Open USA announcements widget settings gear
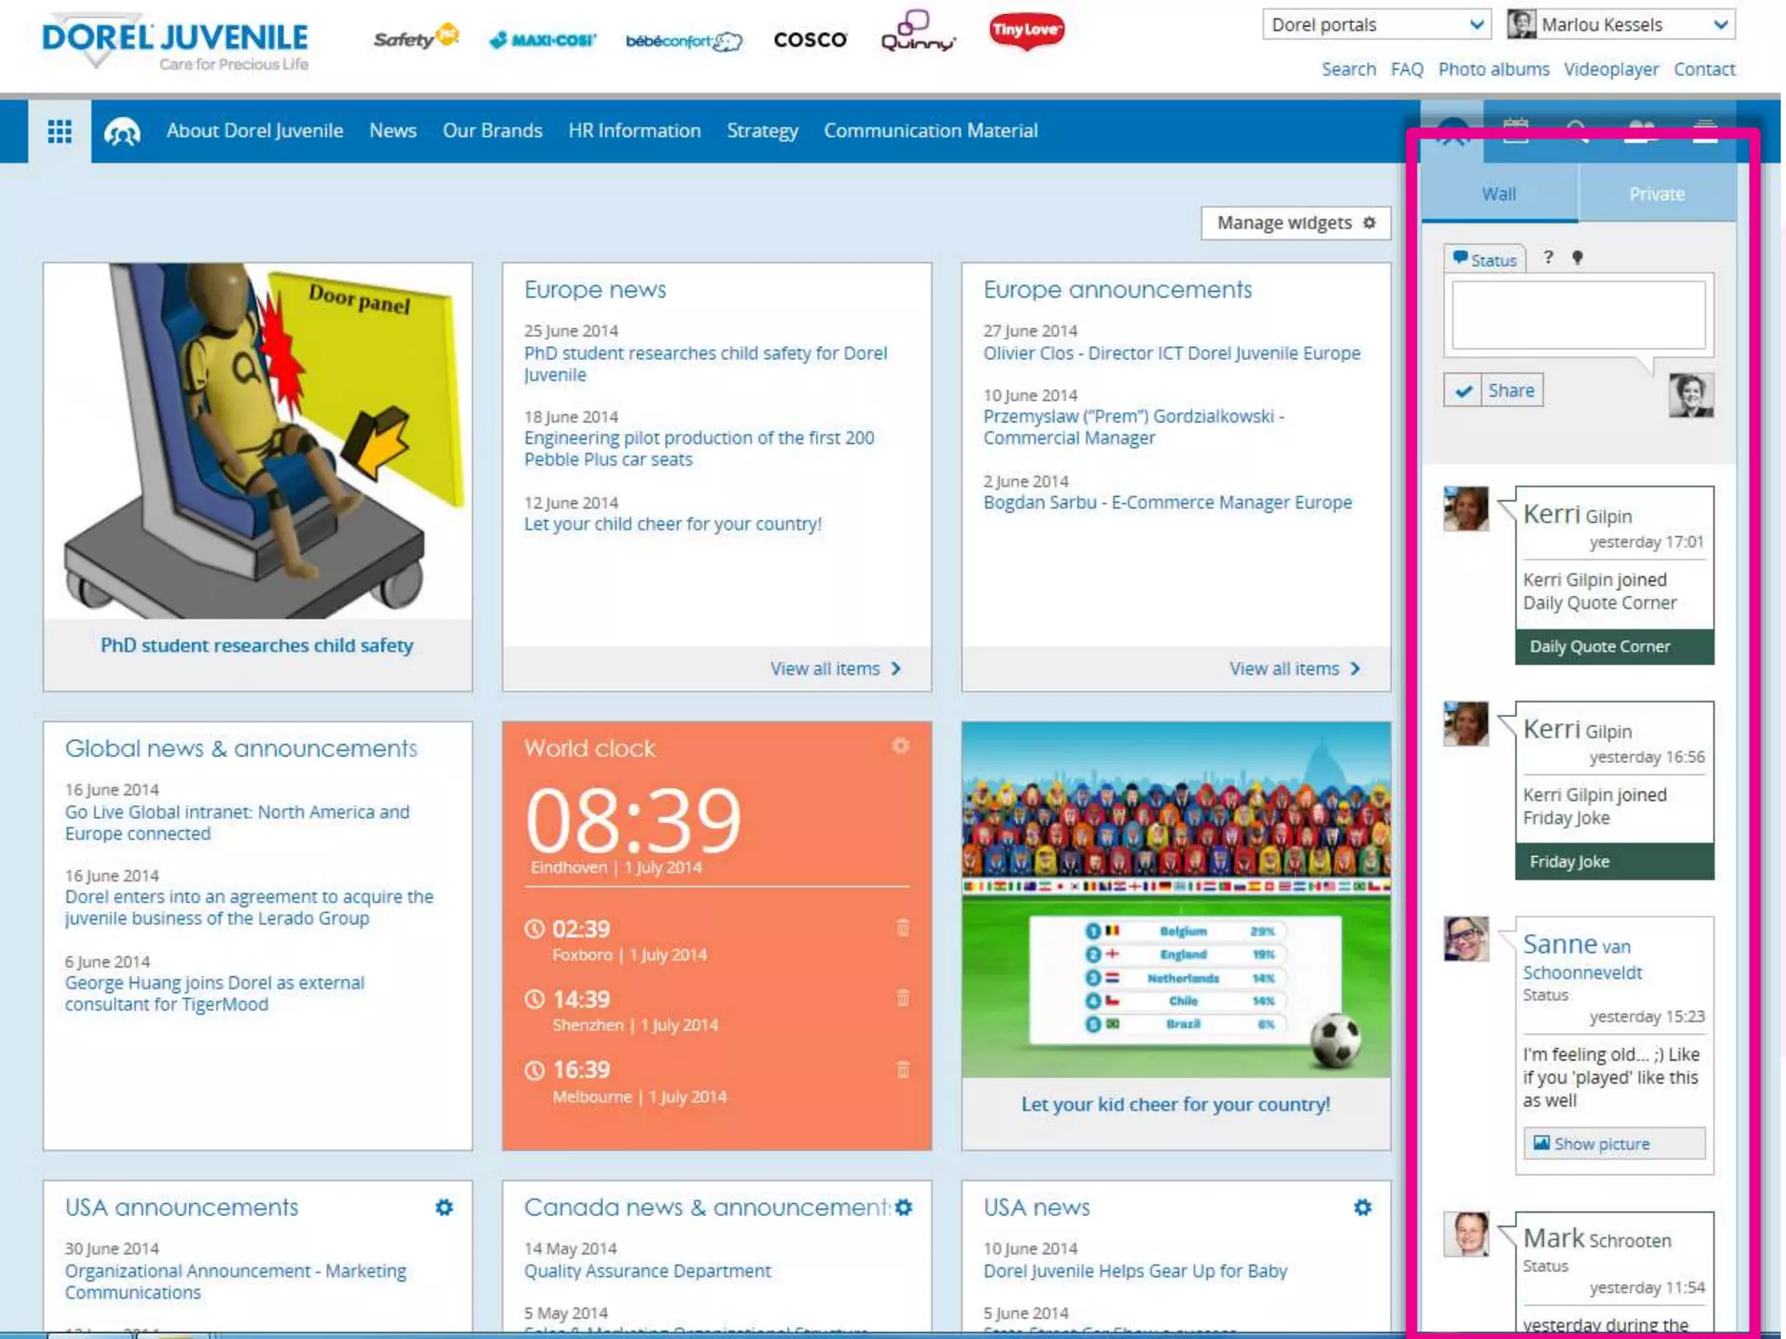The width and height of the screenshot is (1786, 1339). tap(444, 1207)
